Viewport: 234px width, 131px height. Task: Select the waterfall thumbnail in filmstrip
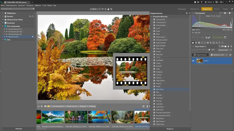tap(76, 117)
